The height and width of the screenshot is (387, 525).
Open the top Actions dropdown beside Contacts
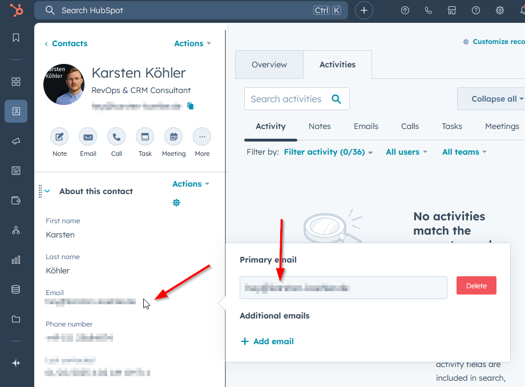[192, 43]
